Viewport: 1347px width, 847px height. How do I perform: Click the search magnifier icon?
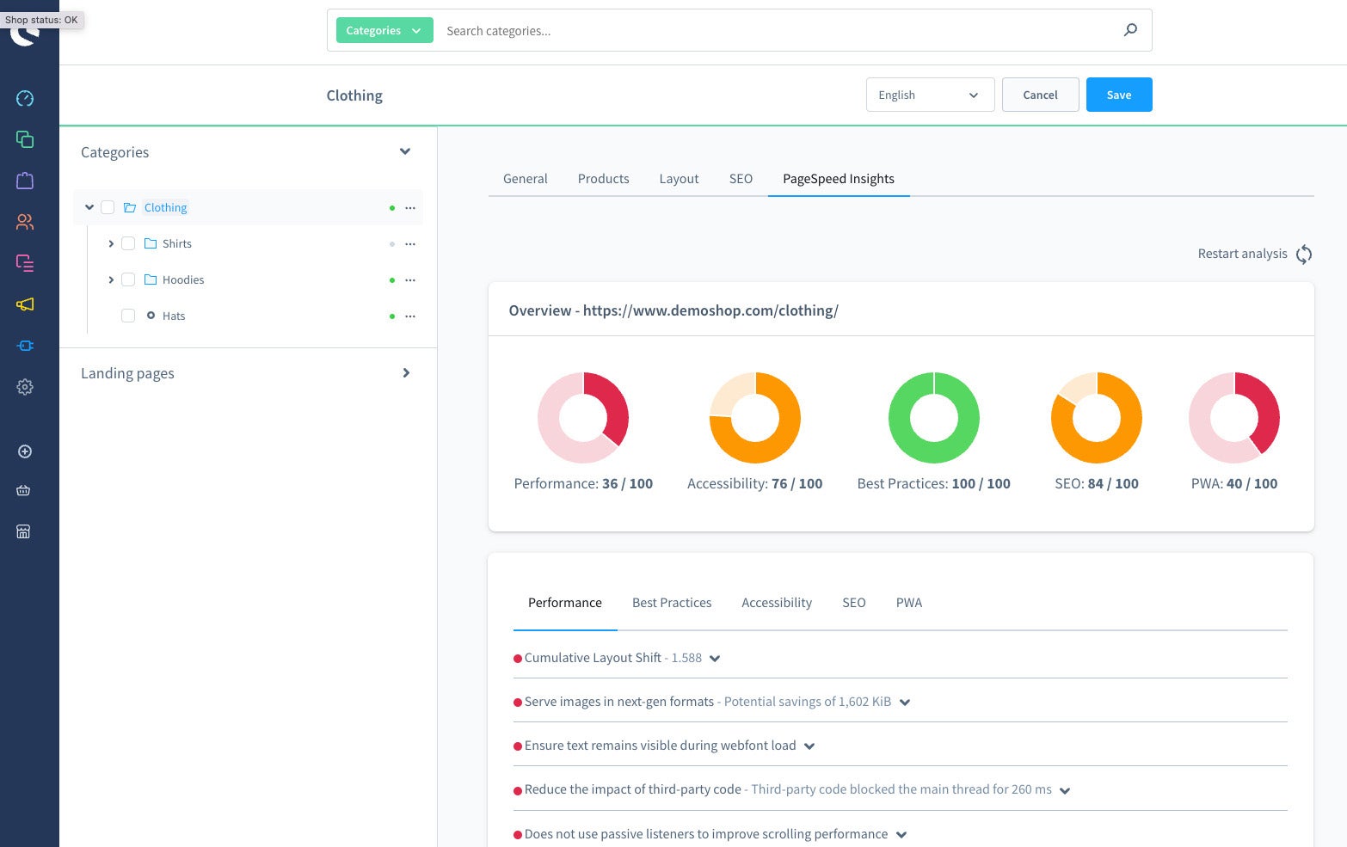1130,30
